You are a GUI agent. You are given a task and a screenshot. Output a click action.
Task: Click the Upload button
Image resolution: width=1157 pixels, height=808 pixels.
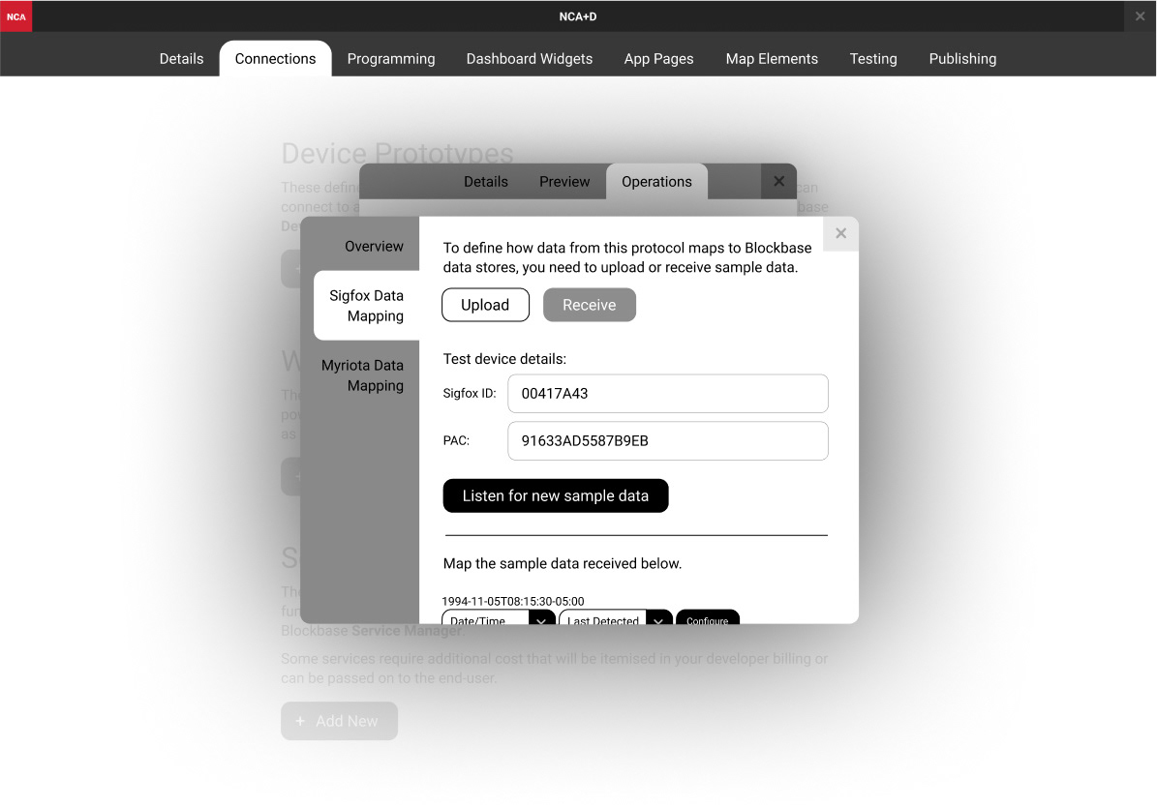pyautogui.click(x=485, y=305)
